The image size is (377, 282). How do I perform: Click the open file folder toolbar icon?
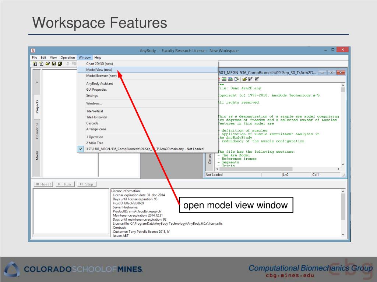point(47,64)
